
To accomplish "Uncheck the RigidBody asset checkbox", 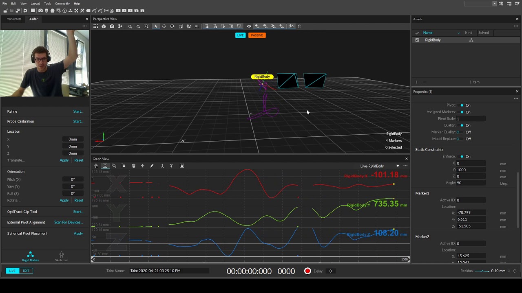I will pyautogui.click(x=417, y=40).
